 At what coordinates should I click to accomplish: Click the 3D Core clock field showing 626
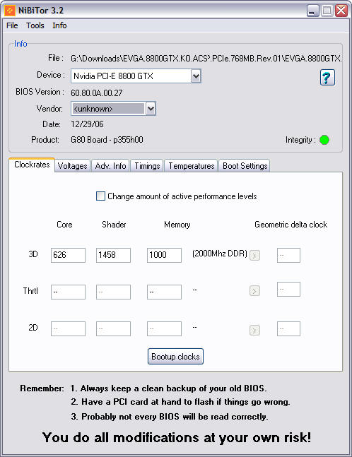68,255
